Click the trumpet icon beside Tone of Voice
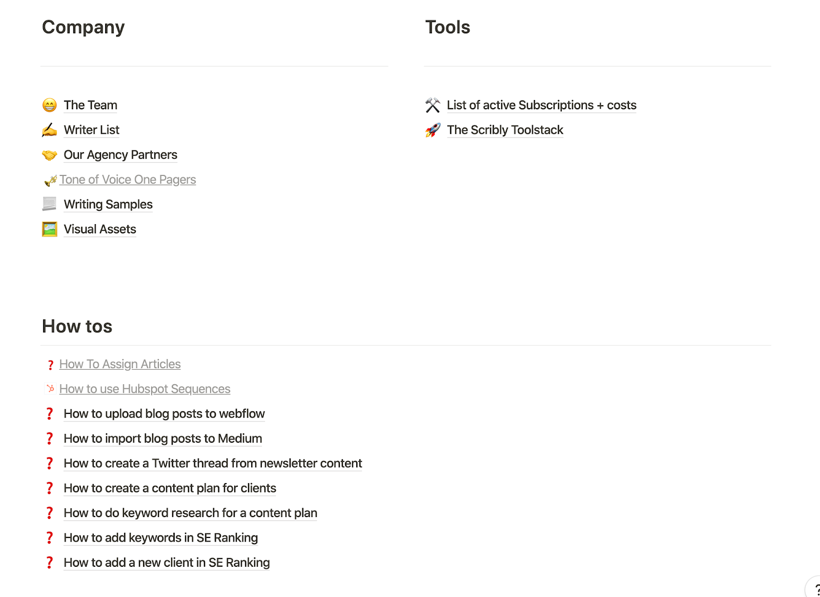 click(51, 181)
